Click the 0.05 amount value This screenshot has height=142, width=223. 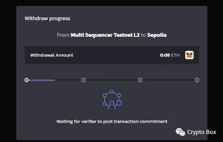click(165, 55)
